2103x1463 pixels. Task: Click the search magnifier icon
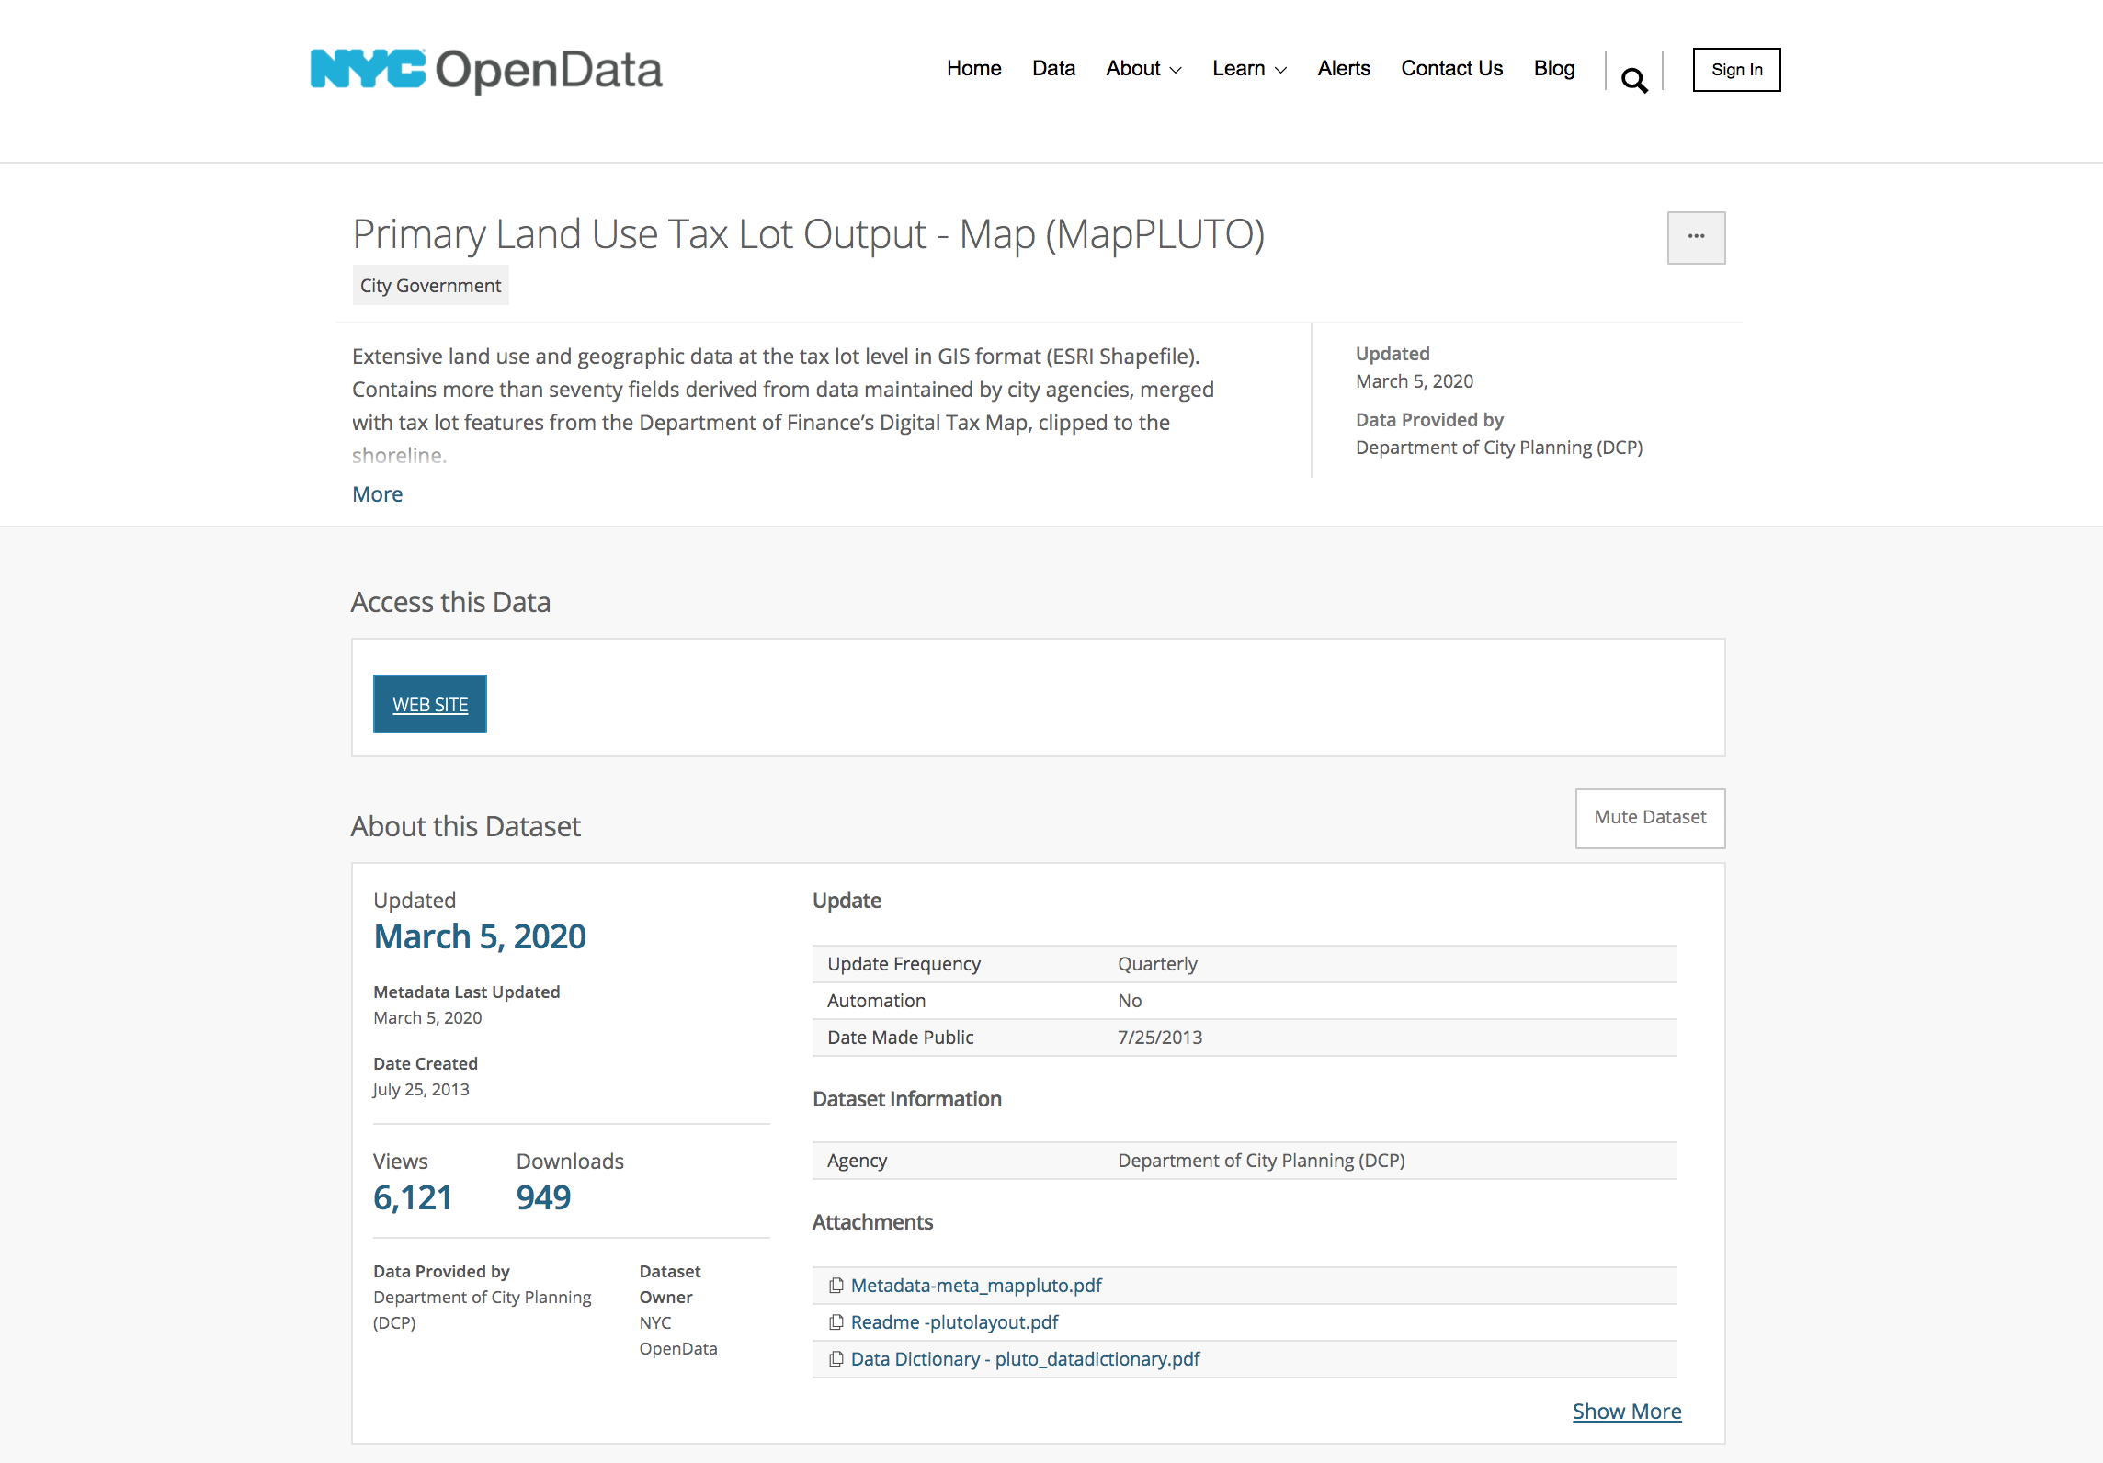click(x=1633, y=81)
